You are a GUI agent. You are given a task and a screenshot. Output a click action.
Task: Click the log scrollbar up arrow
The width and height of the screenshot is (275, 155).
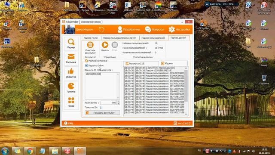point(186,68)
